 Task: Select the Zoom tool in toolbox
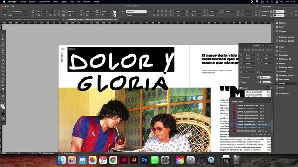click(x=3, y=99)
